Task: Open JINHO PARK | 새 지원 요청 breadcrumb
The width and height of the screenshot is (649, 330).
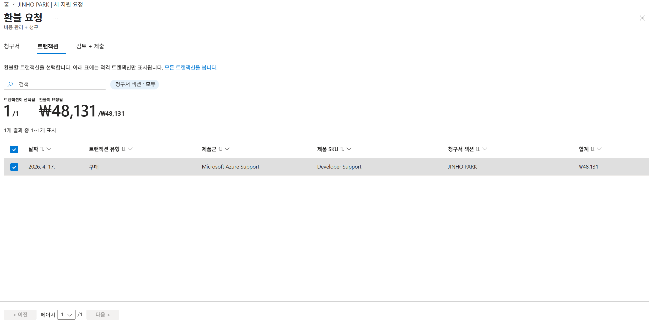Action: point(50,4)
